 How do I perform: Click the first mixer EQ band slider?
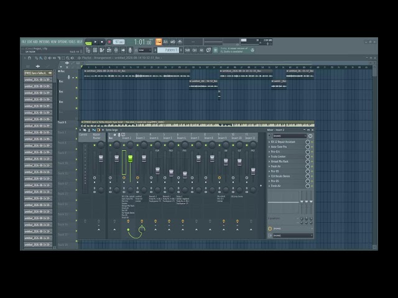[x=302, y=203]
